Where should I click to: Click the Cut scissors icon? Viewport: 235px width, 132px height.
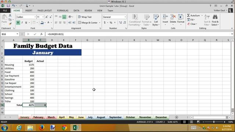pos(10,15)
